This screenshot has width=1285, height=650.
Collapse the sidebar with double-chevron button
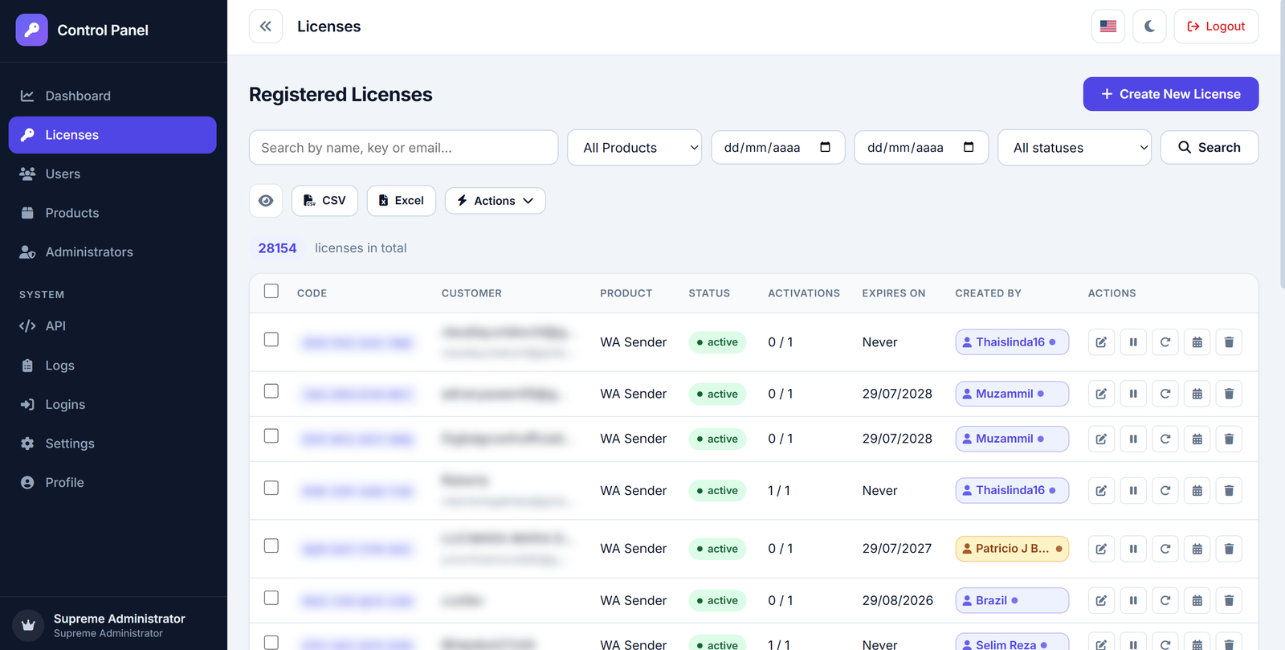(266, 27)
